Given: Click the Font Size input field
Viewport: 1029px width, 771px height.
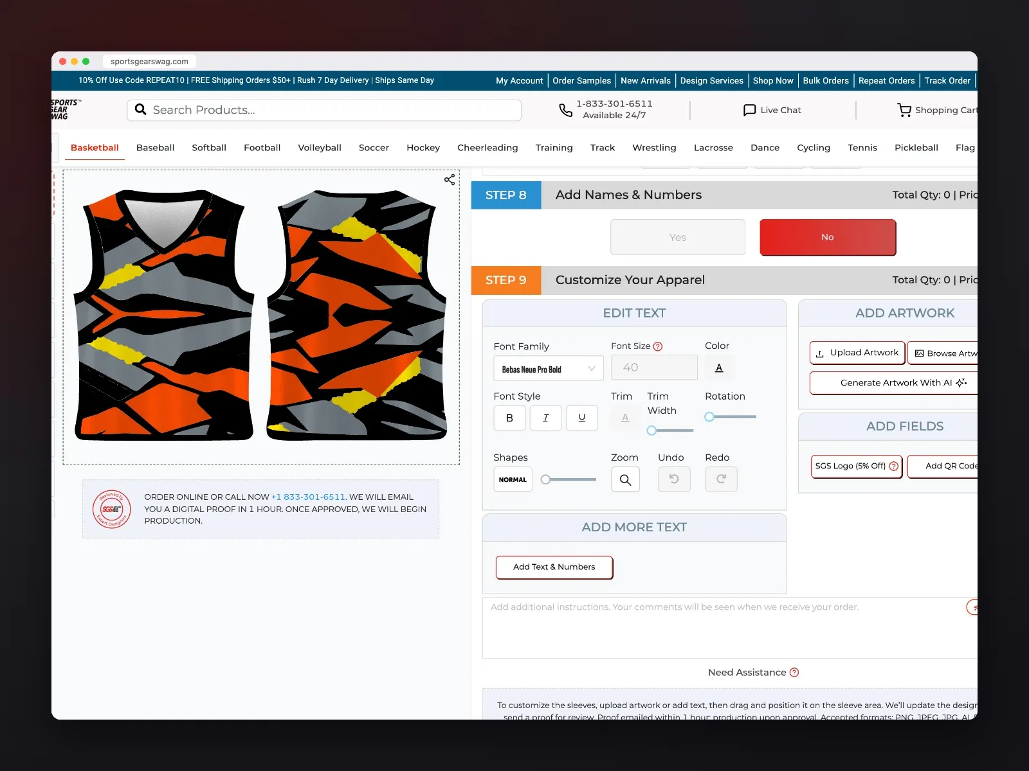Looking at the screenshot, I should [654, 368].
